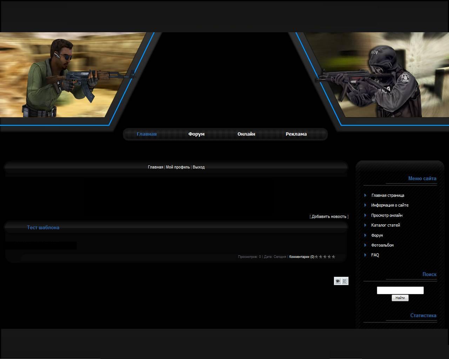Image resolution: width=449 pixels, height=359 pixels.
Task: Open the Комментарии (0) link
Action: pyautogui.click(x=302, y=257)
